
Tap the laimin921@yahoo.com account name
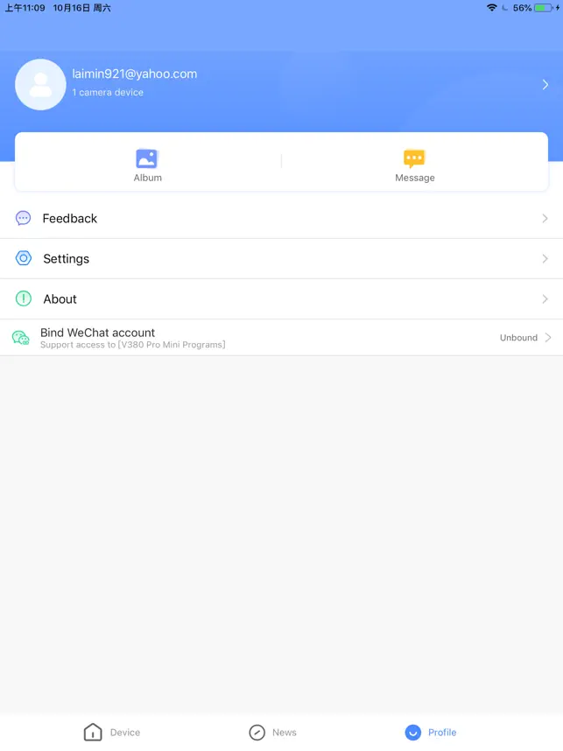coord(135,74)
